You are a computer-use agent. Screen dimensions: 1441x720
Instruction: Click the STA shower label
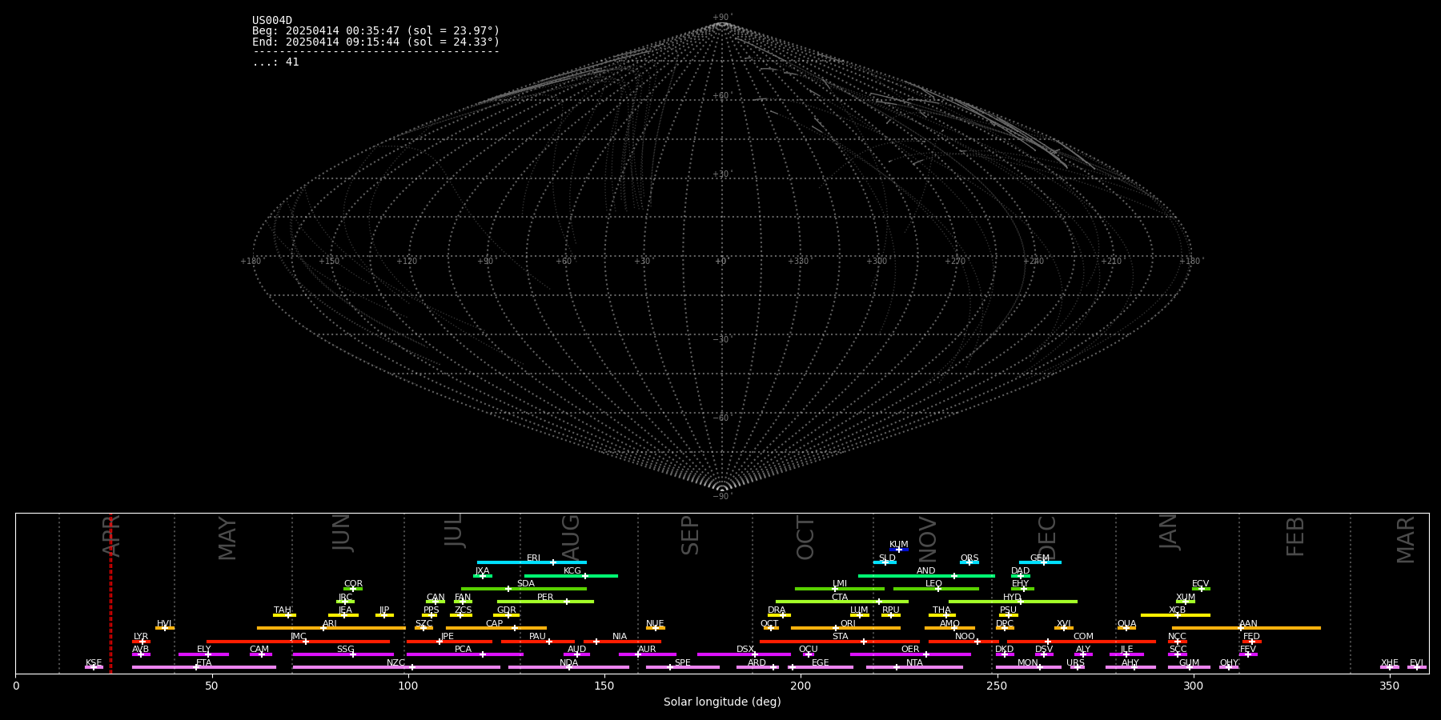pyautogui.click(x=840, y=636)
